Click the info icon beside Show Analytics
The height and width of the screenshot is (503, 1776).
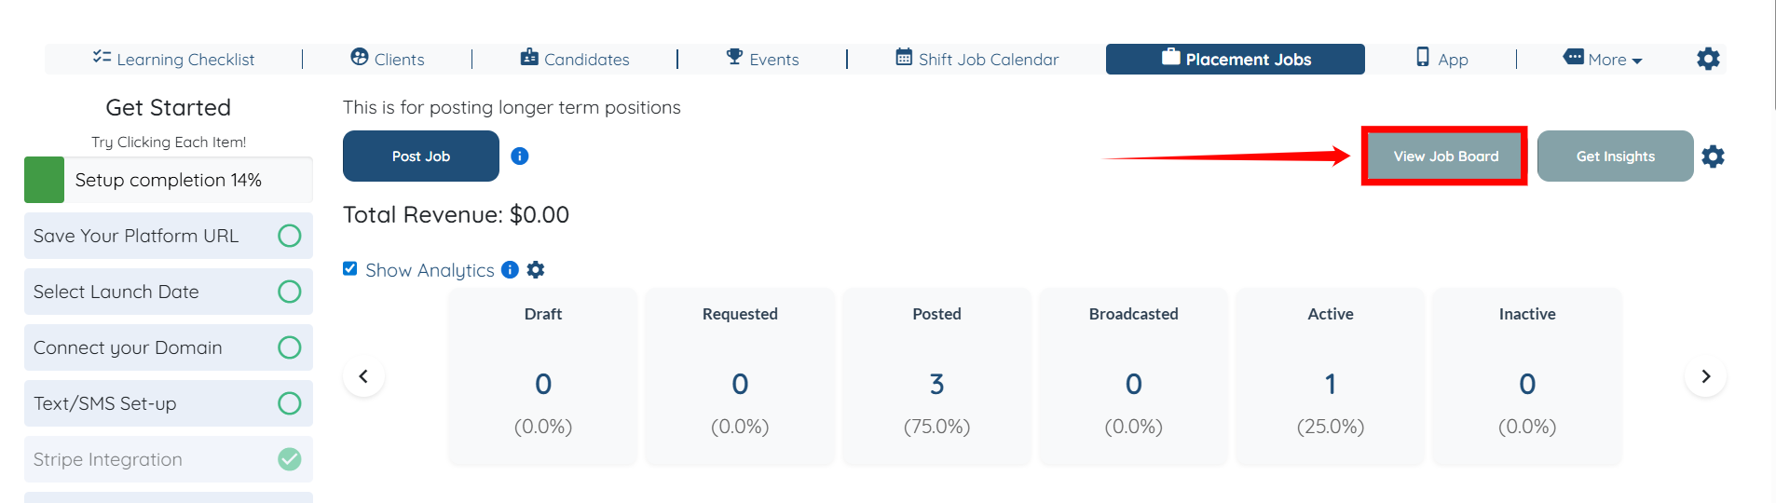coord(510,270)
